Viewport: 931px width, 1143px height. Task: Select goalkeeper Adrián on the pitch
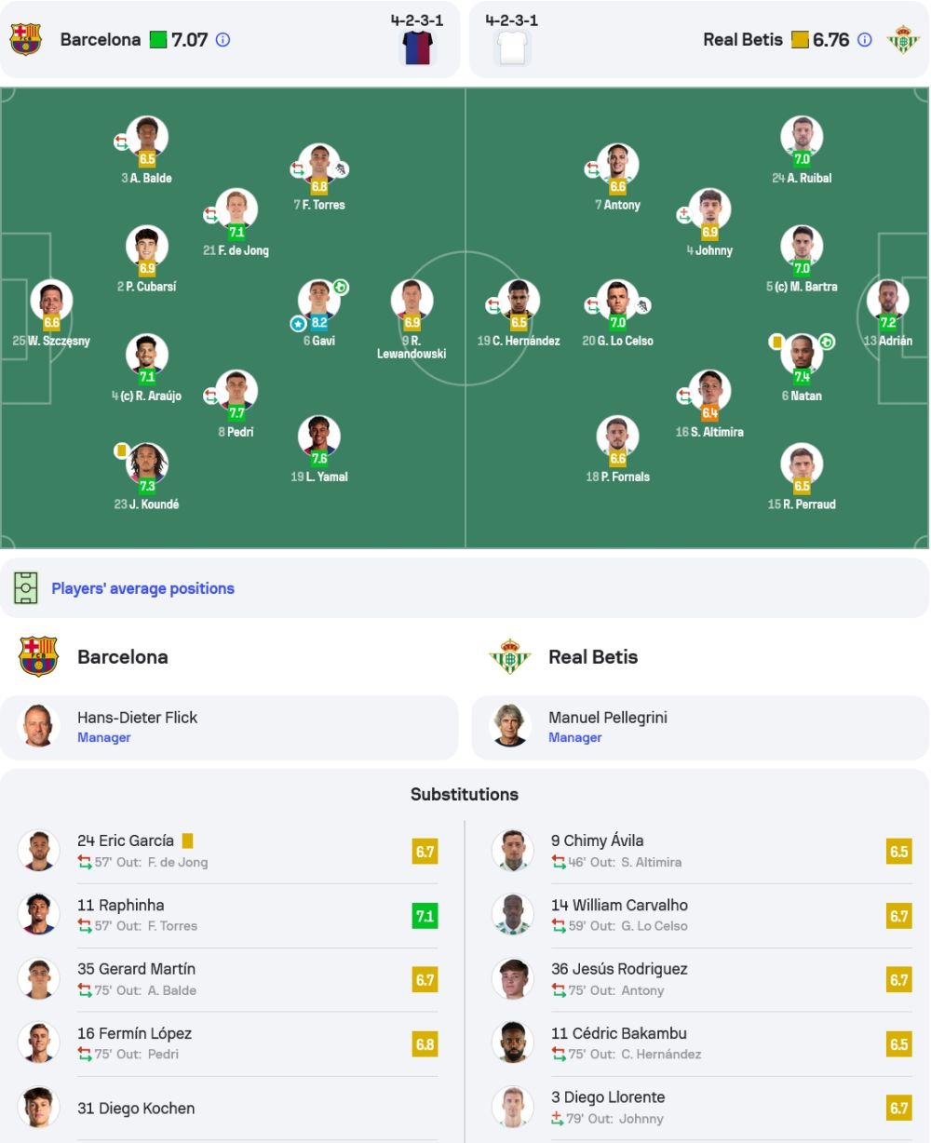887,302
